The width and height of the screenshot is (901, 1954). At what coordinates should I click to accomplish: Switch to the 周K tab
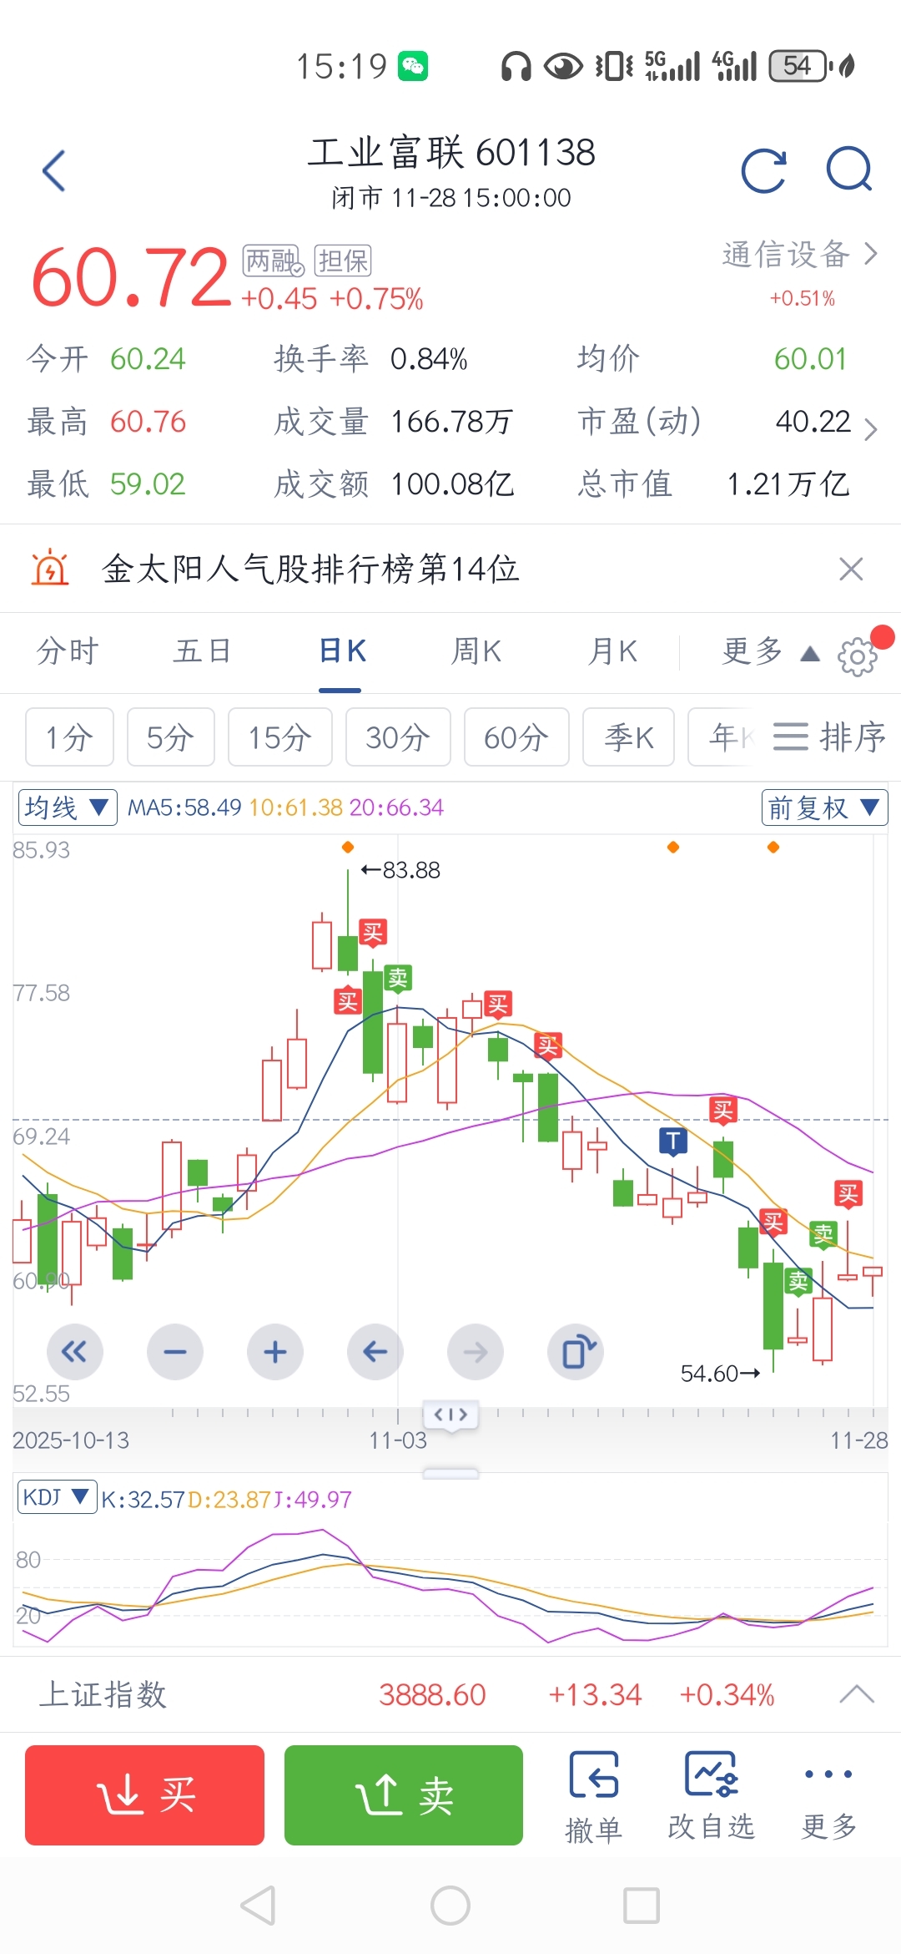click(x=476, y=651)
